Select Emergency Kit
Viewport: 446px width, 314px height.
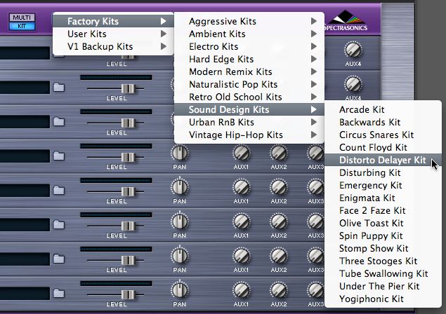[383, 185]
